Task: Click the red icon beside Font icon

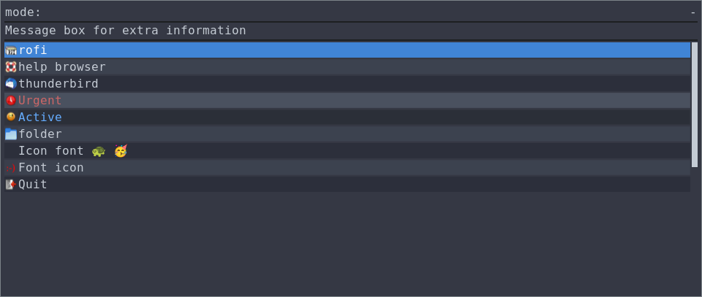Action: 11,168
